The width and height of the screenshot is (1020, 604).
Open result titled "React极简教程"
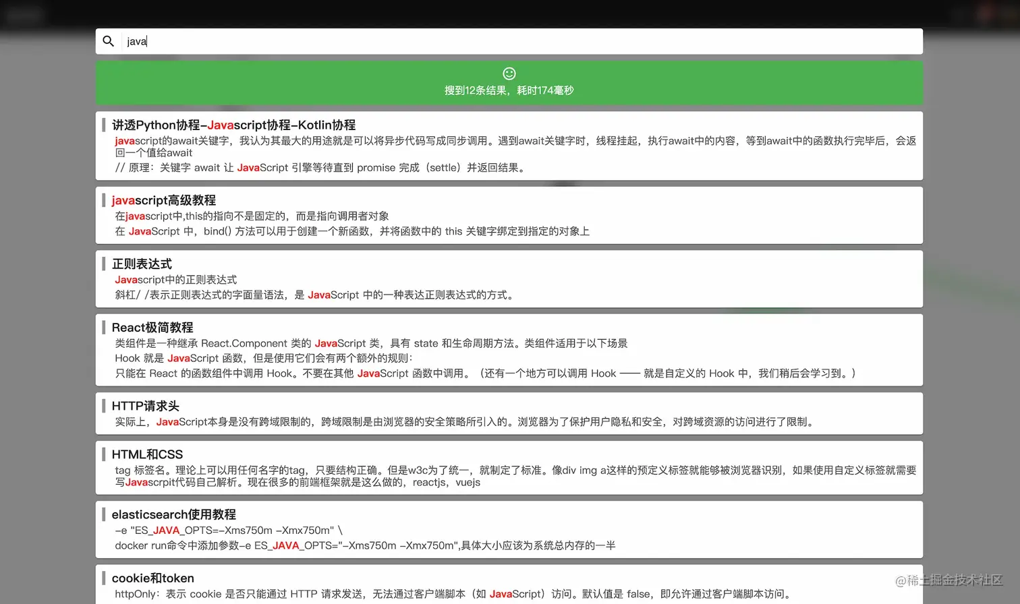pos(152,328)
